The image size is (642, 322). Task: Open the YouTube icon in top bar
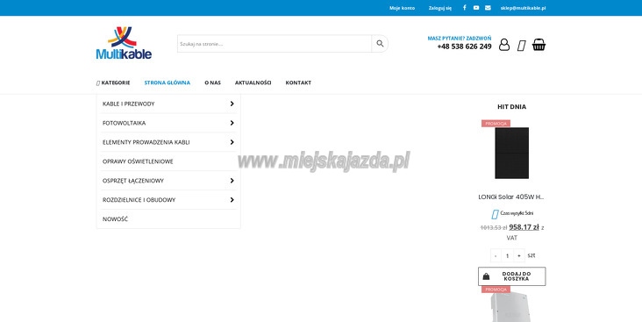point(476,8)
